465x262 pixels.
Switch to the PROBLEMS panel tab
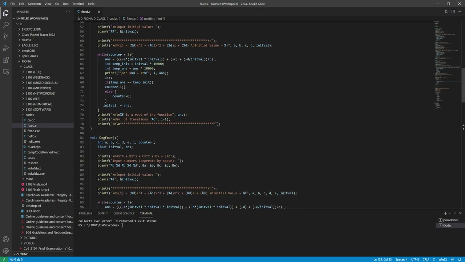pos(85,213)
